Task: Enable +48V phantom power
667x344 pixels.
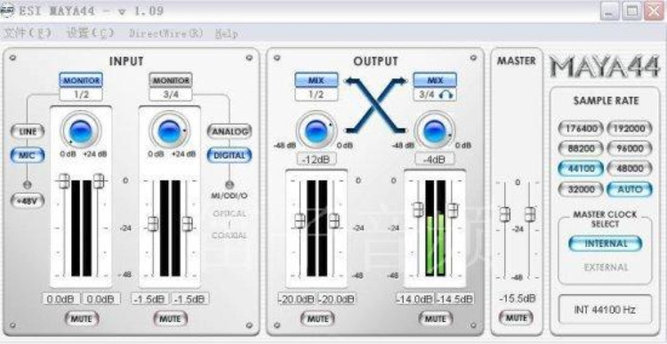Action: click(x=28, y=200)
